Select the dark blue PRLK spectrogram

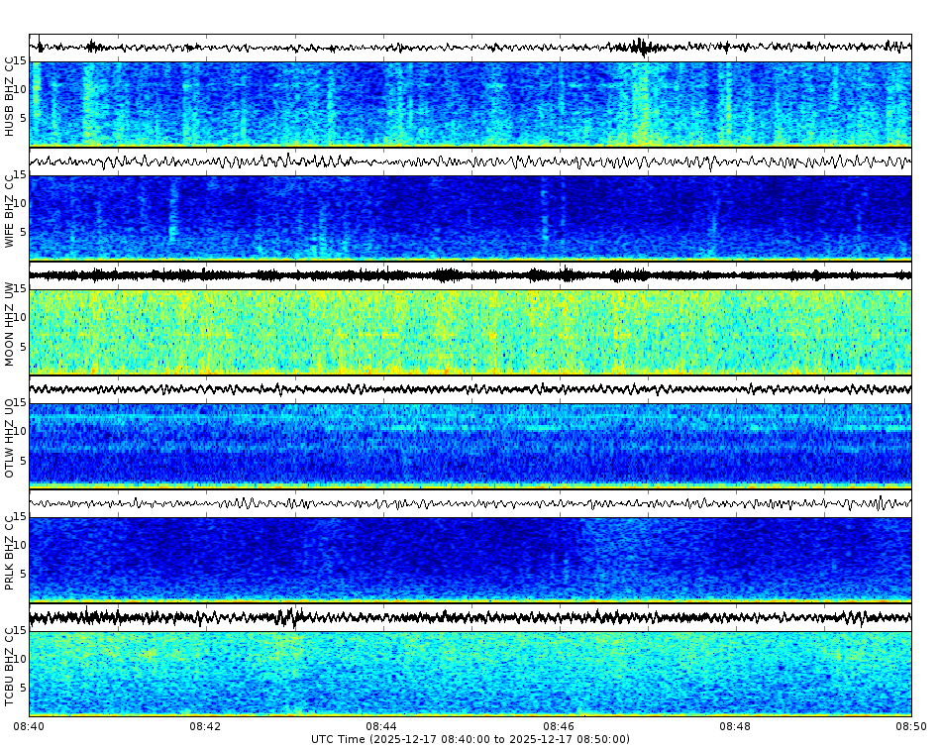pyautogui.click(x=396, y=560)
